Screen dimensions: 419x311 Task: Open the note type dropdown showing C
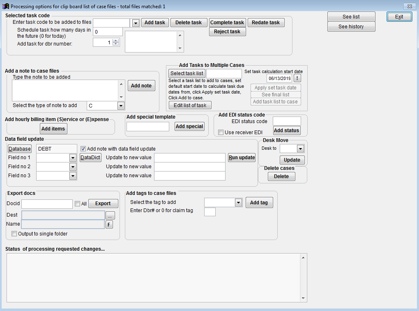[x=121, y=106]
